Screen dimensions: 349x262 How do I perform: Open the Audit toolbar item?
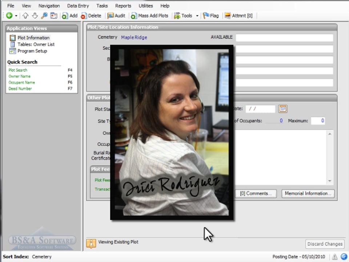tap(116, 16)
